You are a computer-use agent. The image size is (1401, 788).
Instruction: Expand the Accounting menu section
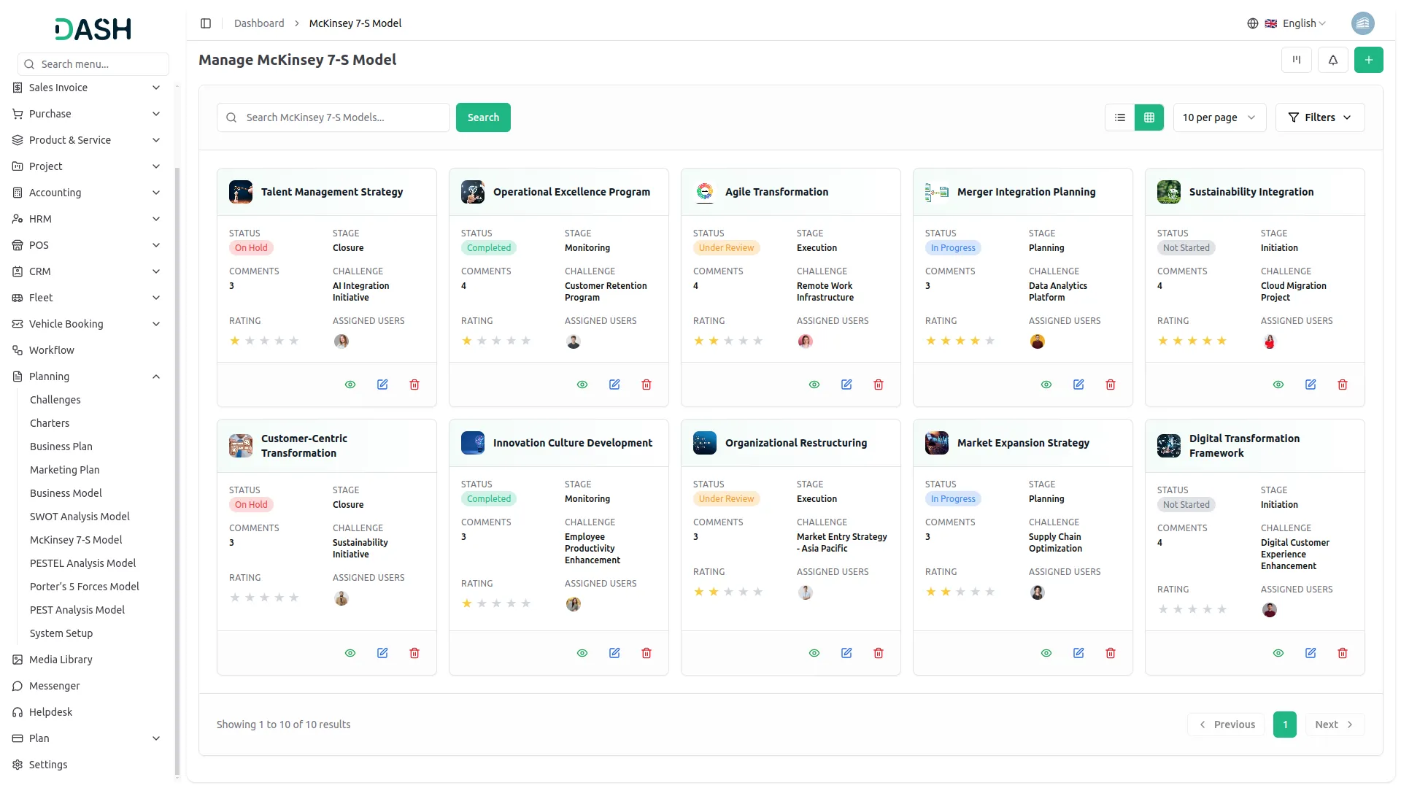[88, 193]
